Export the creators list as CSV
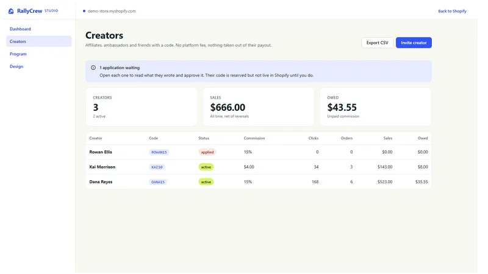 [377, 43]
